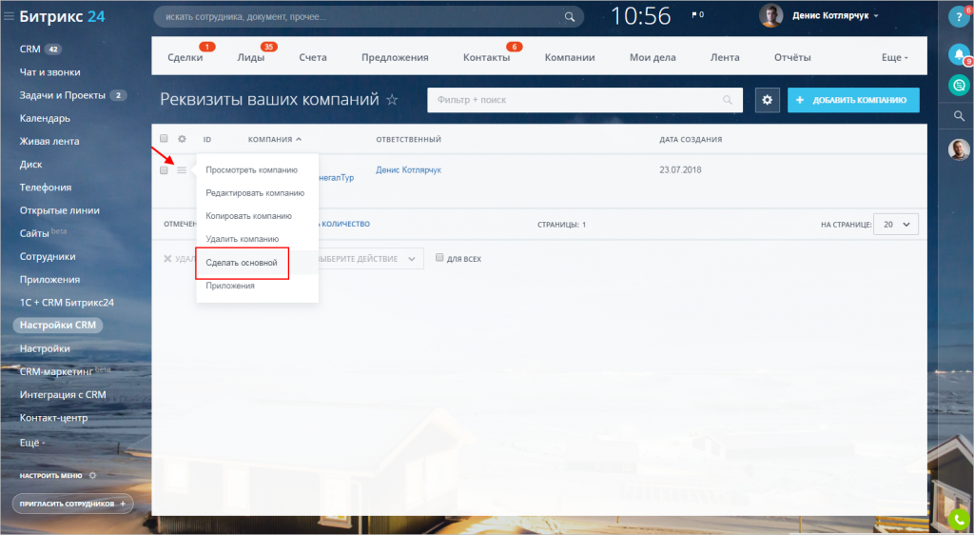Click Пригласить сотрудников button
Viewport: 974px width, 535px height.
point(72,504)
